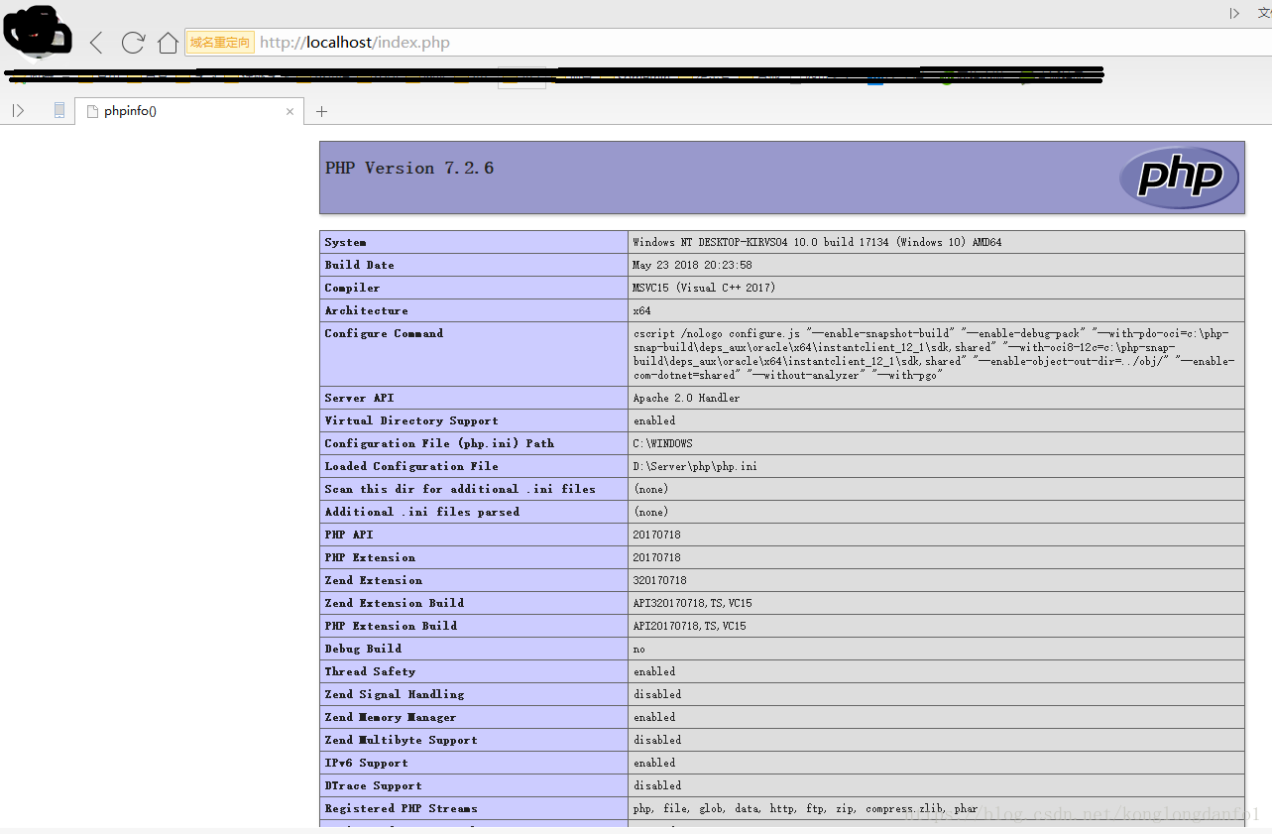Click API320170718,TS,VC15 value
The height and width of the screenshot is (834, 1272).
[x=692, y=603]
